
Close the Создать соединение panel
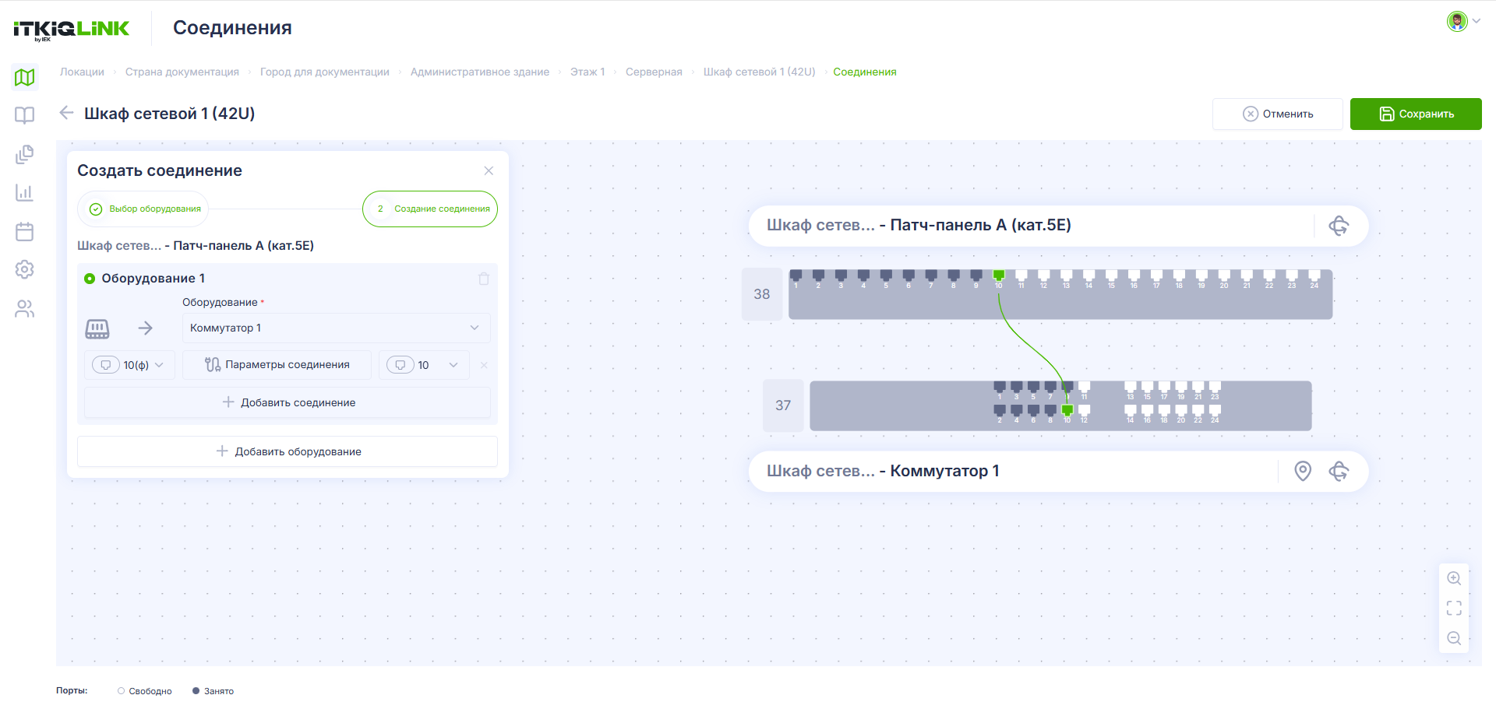coord(489,170)
